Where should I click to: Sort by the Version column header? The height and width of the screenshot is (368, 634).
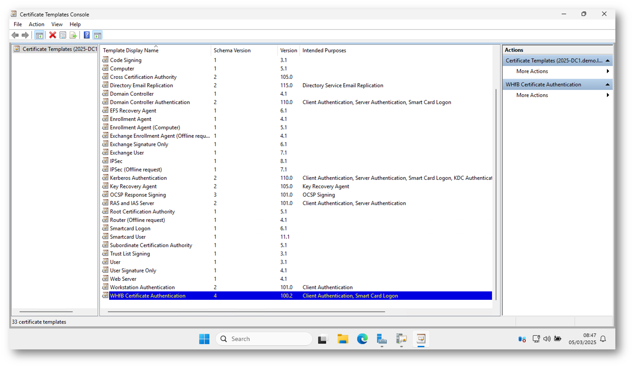point(289,50)
